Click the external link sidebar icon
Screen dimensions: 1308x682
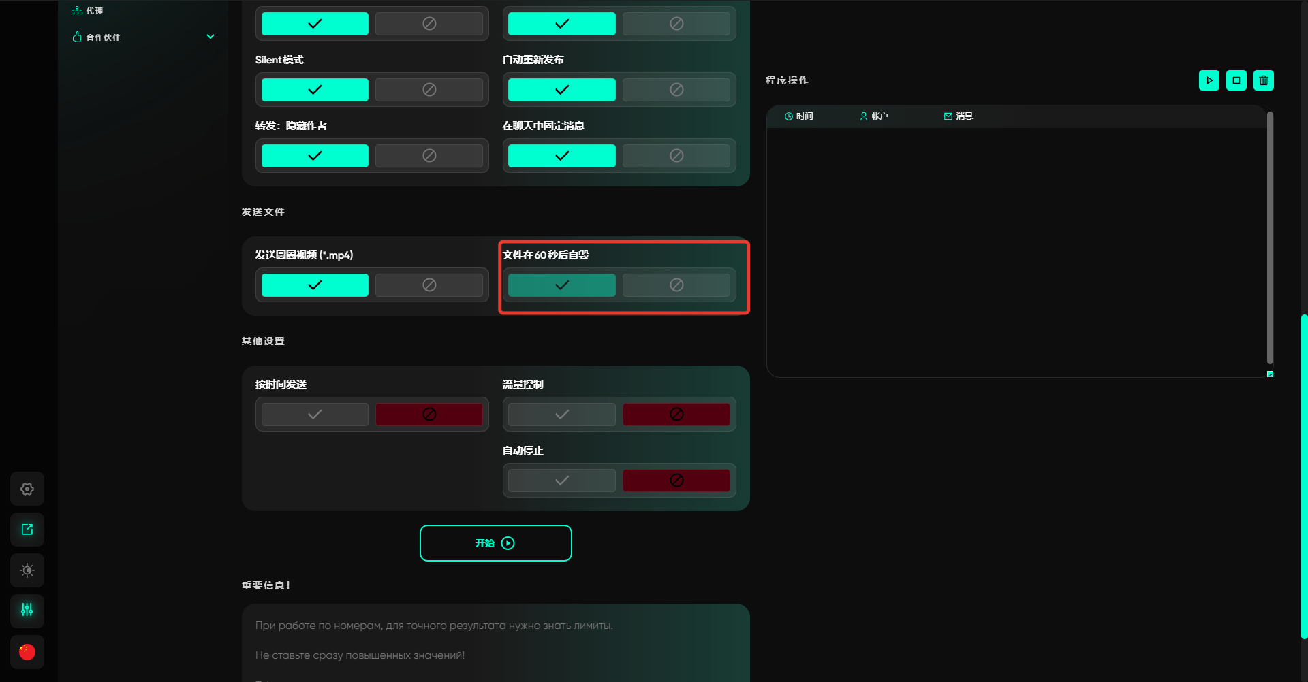click(27, 530)
